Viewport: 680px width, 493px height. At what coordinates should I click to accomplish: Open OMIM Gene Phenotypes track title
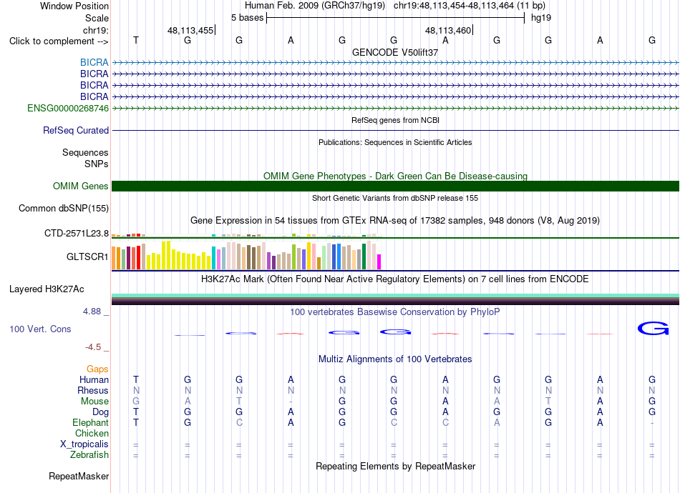click(x=395, y=176)
